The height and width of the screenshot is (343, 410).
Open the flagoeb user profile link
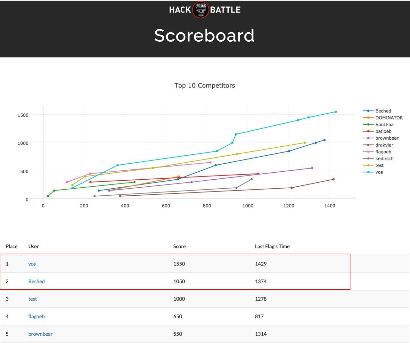tap(37, 316)
